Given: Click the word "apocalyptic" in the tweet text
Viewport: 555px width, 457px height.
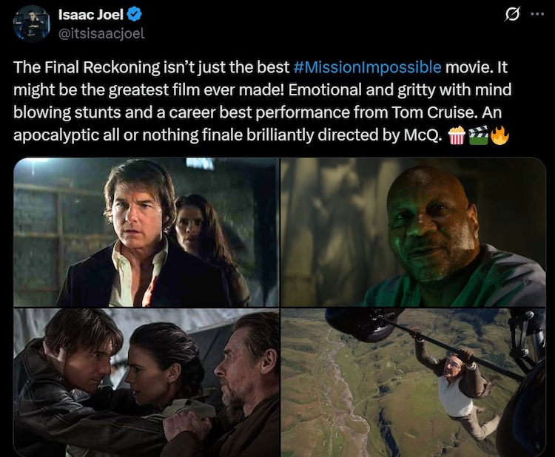Looking at the screenshot, I should click(x=56, y=136).
